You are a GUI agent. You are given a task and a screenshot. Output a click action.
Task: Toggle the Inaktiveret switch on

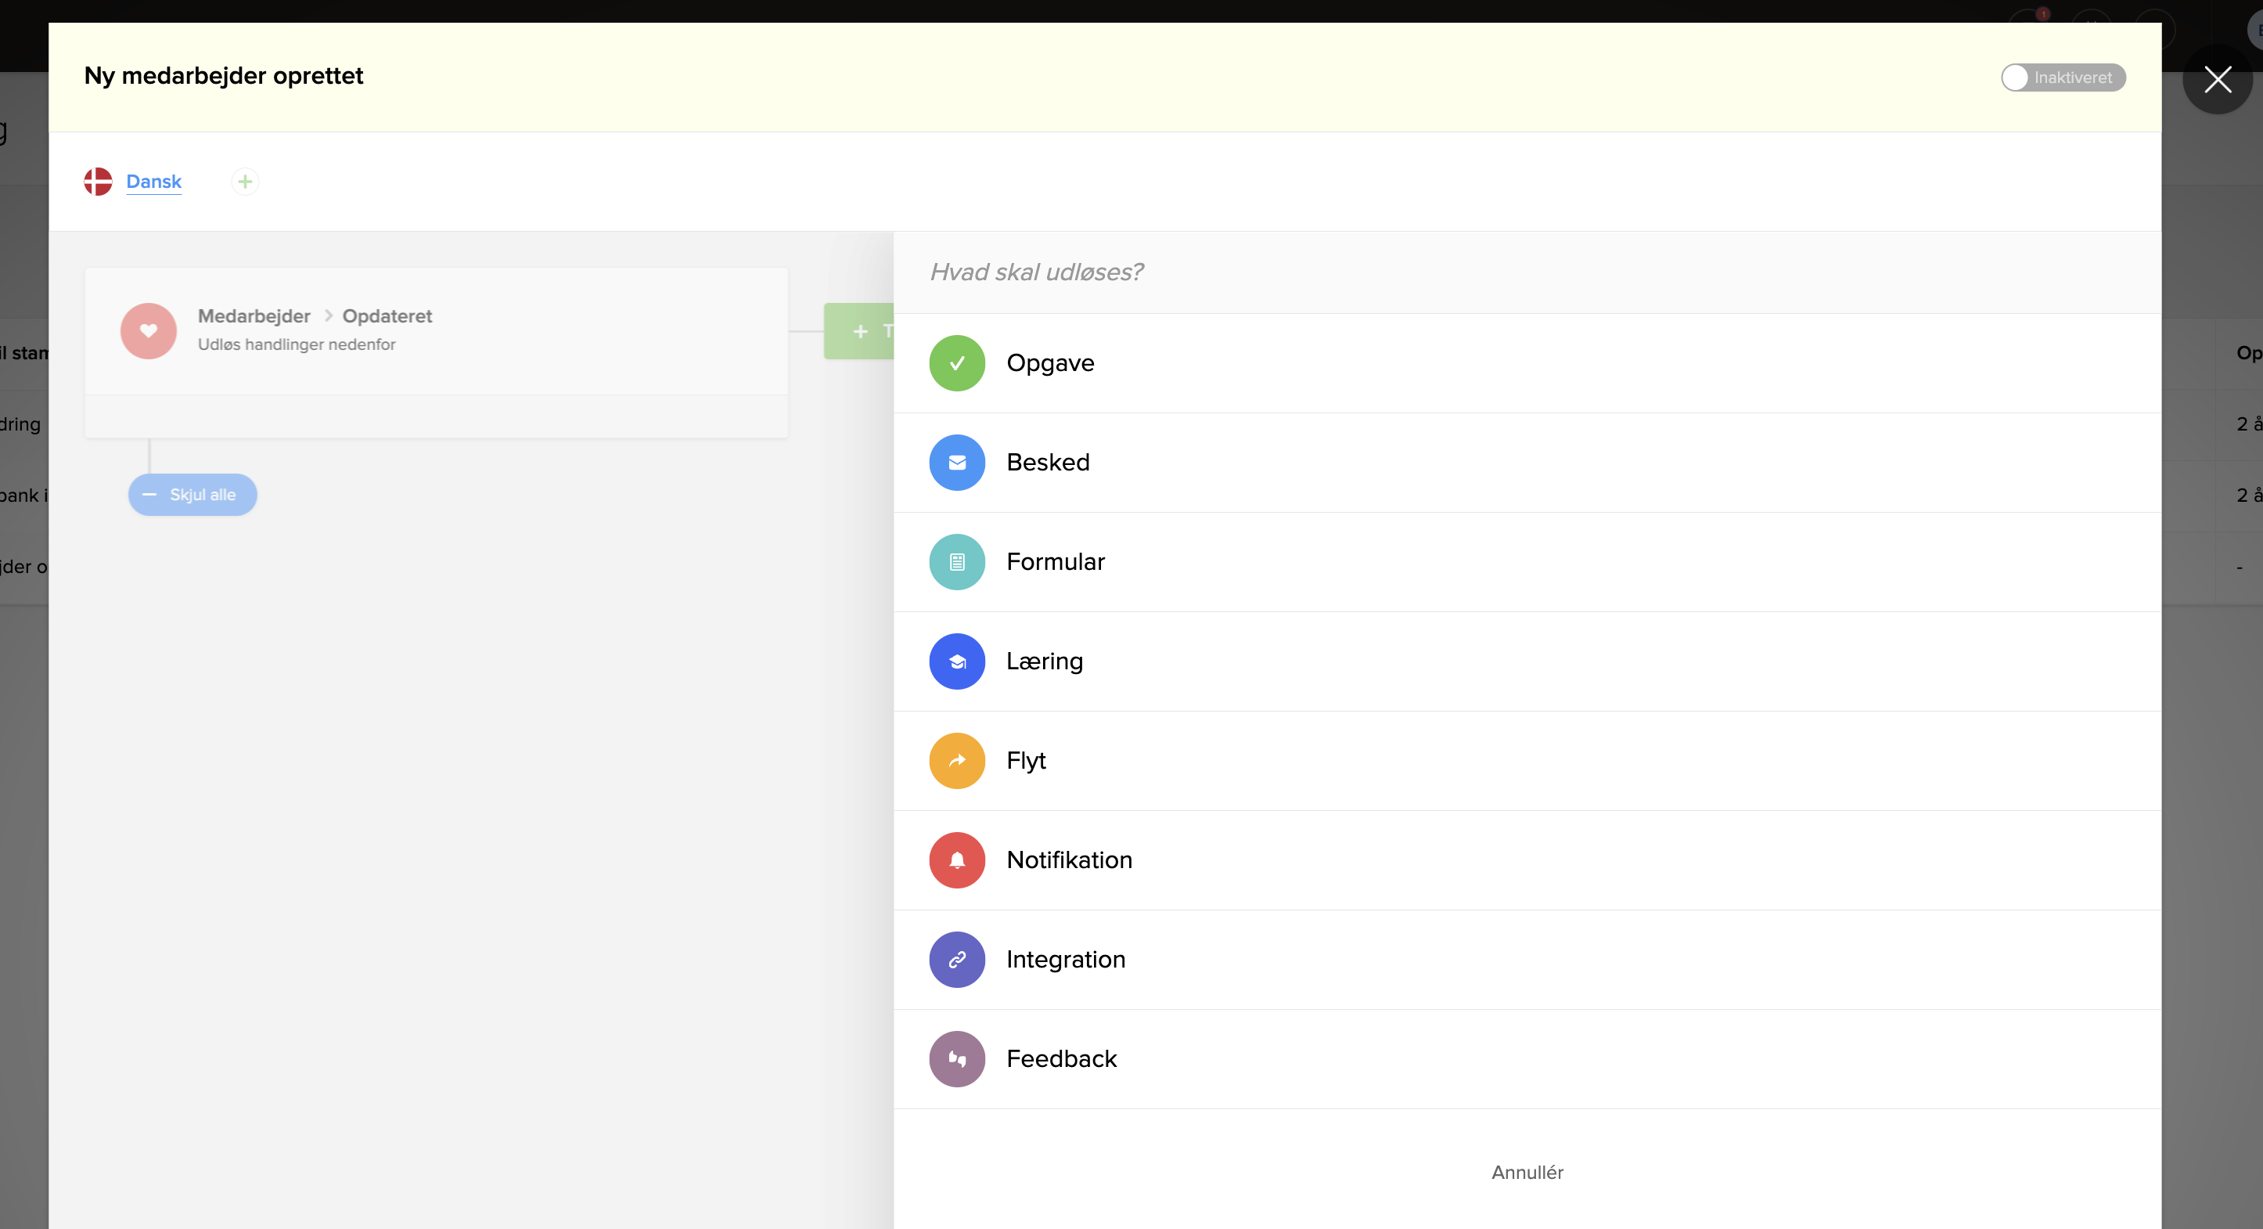[x=2062, y=77]
